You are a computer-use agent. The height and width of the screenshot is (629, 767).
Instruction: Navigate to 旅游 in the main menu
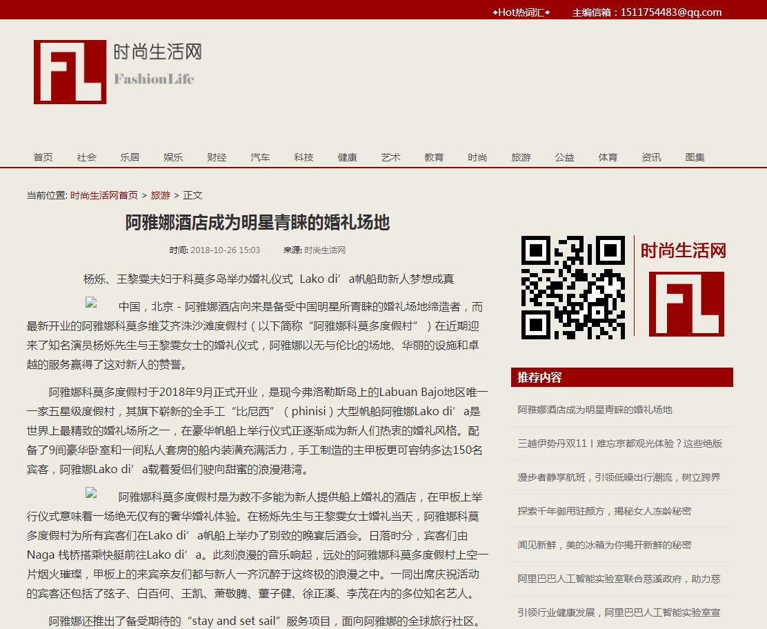point(521,157)
